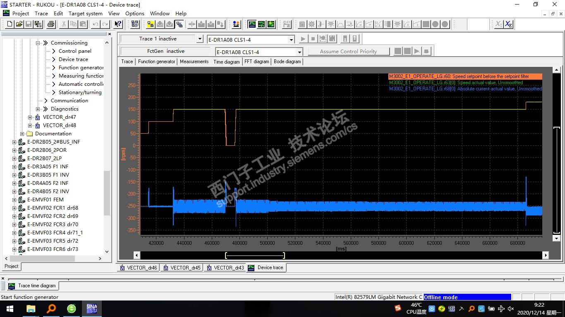This screenshot has height=317, width=565.
Task: Click the vertical range slider right of chart
Action: point(557,180)
